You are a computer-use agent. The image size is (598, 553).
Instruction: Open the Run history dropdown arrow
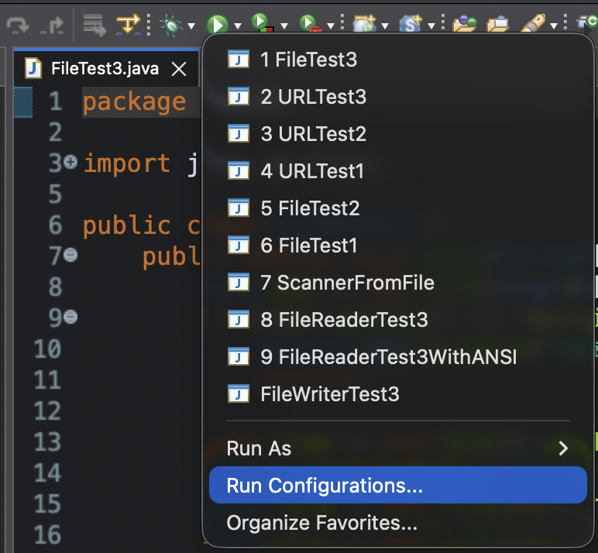[238, 26]
